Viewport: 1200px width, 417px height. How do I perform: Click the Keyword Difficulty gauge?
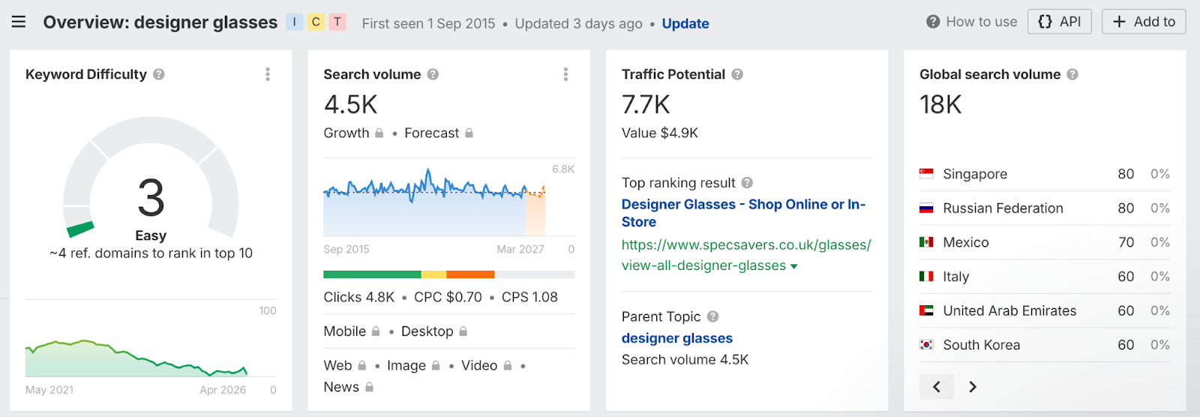(x=151, y=178)
